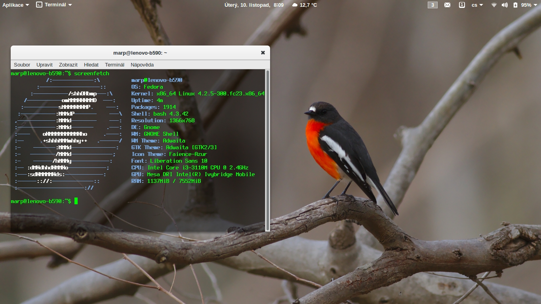Click the GTK Theme: Adwaita [GTK2/3] line

click(174, 147)
